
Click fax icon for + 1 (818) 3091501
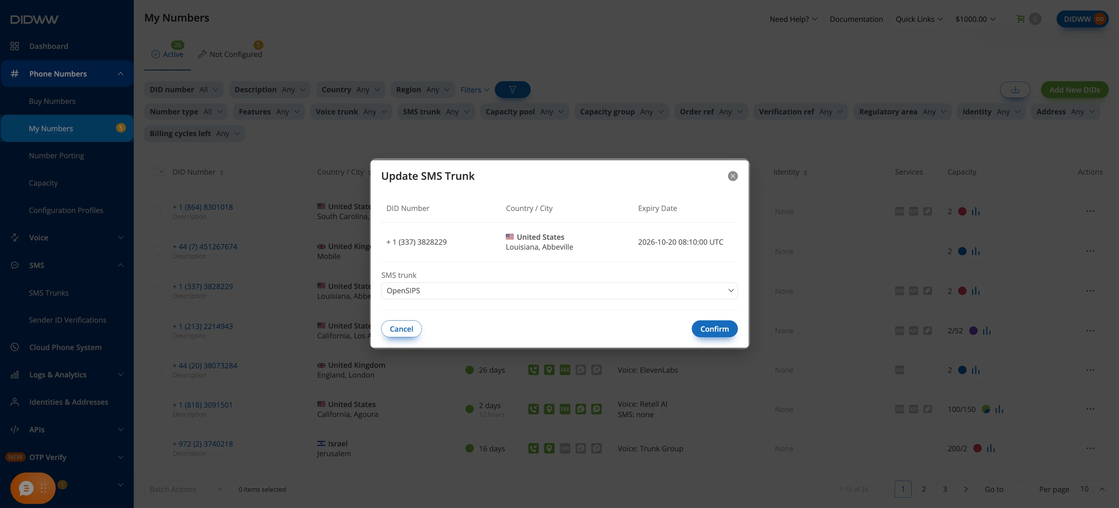coord(564,409)
